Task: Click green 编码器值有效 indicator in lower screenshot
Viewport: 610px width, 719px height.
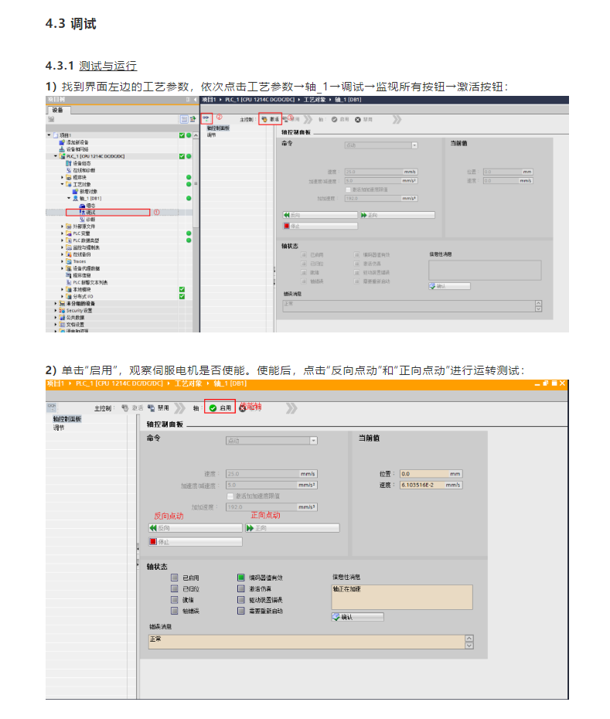Action: tap(241, 578)
